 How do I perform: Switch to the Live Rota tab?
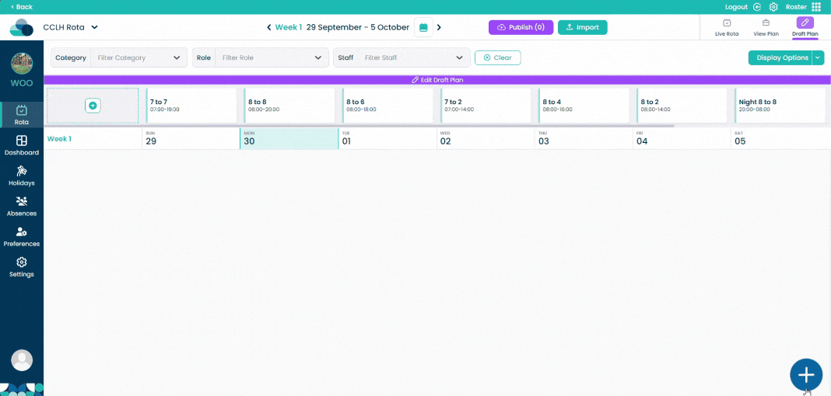click(x=727, y=27)
